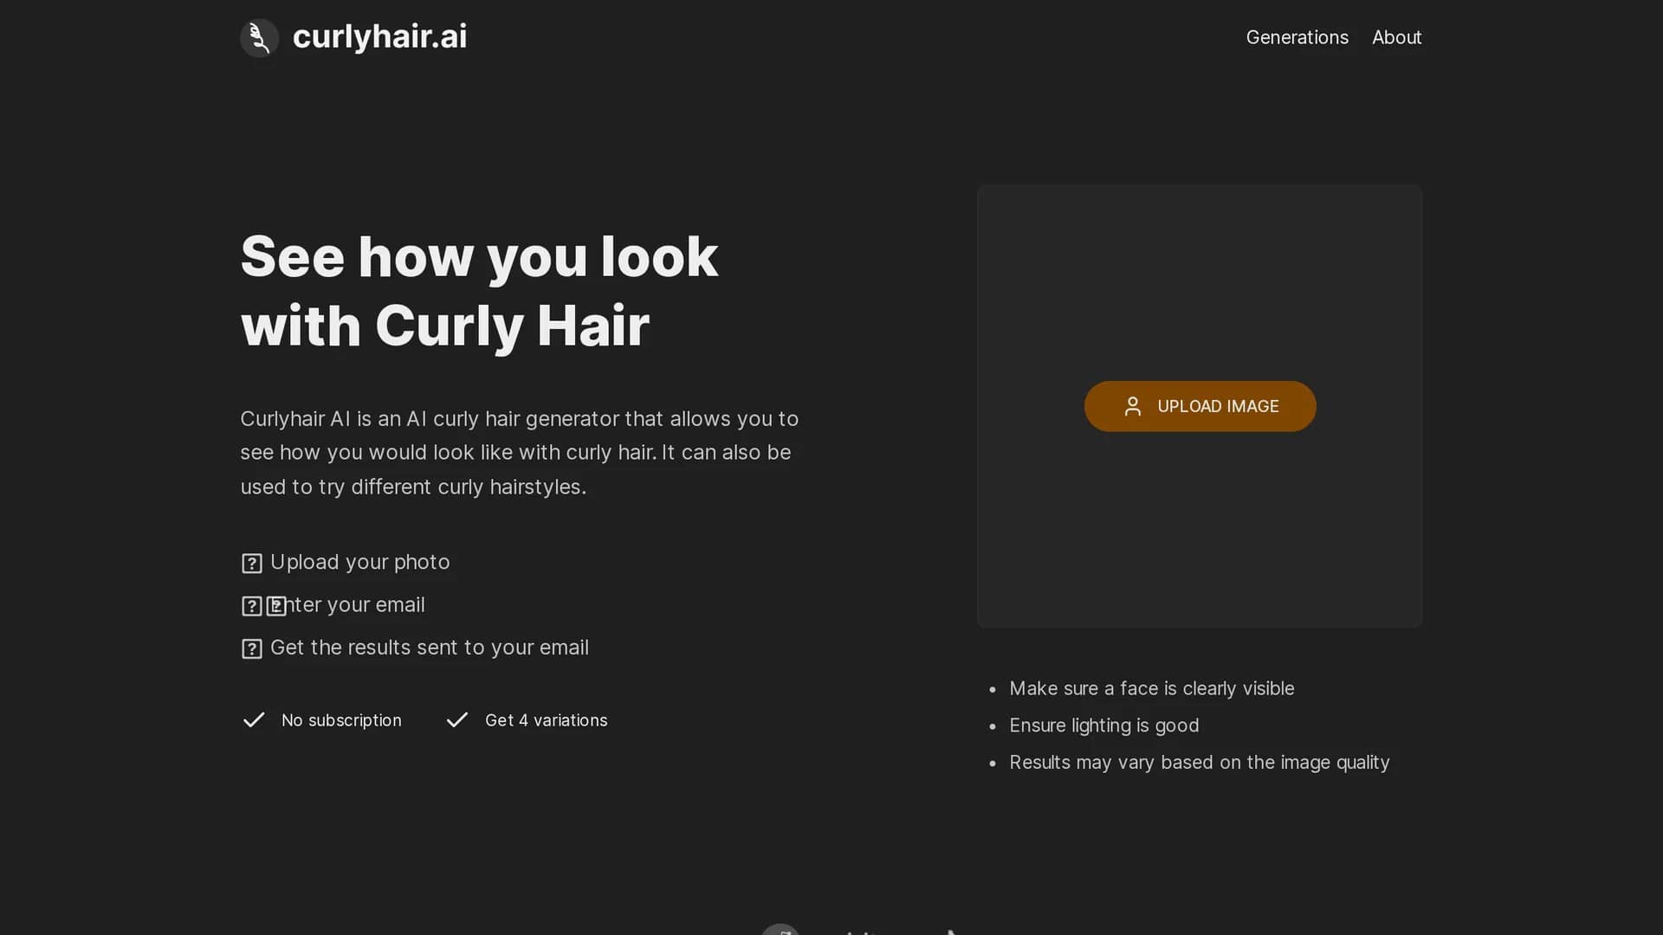
Task: Click the emoji icon before Get the results
Action: point(252,648)
